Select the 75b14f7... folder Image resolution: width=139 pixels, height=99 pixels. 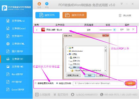click(x=86, y=71)
